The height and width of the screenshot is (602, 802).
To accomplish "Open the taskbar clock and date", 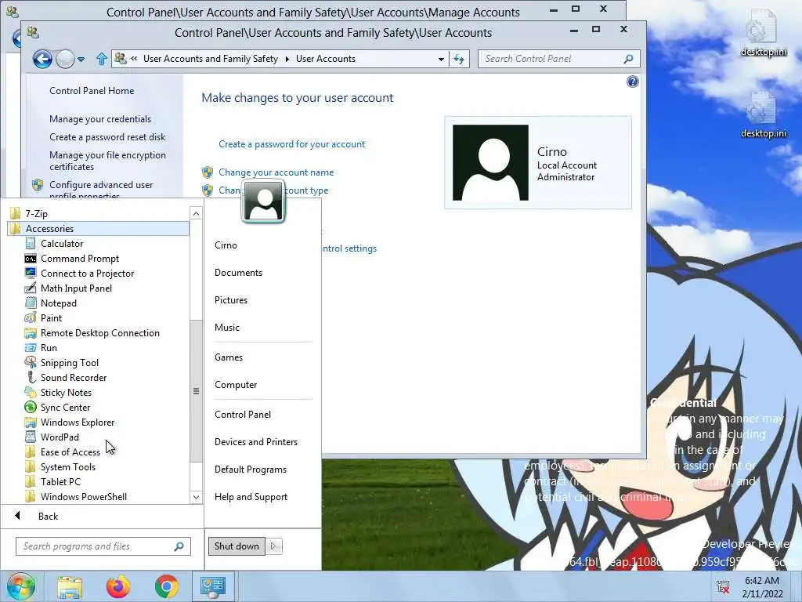I will [x=762, y=587].
